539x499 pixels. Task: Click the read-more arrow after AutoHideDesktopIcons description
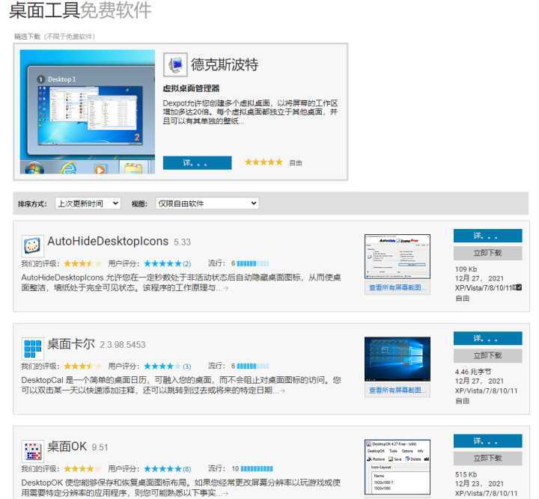[225, 288]
